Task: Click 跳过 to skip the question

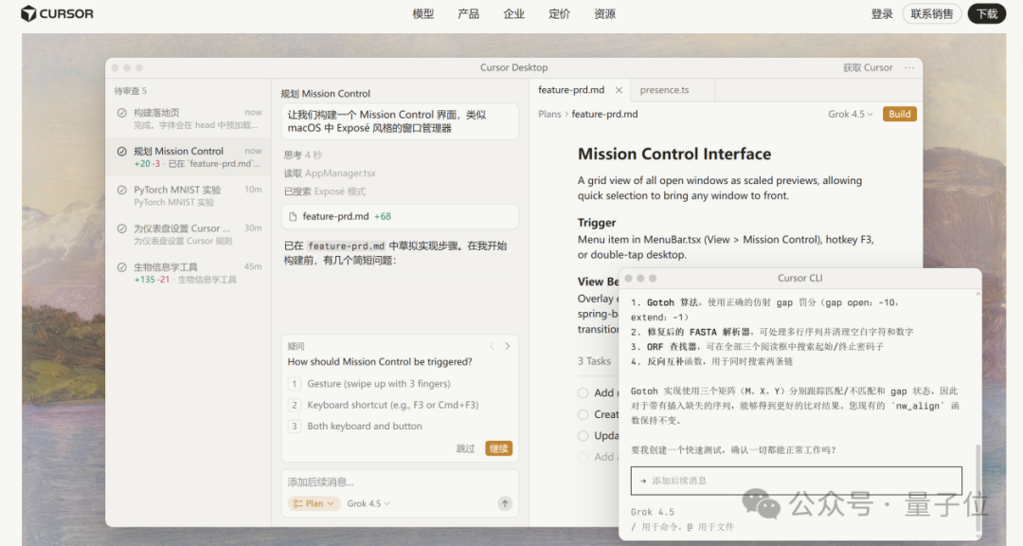Action: coord(465,448)
